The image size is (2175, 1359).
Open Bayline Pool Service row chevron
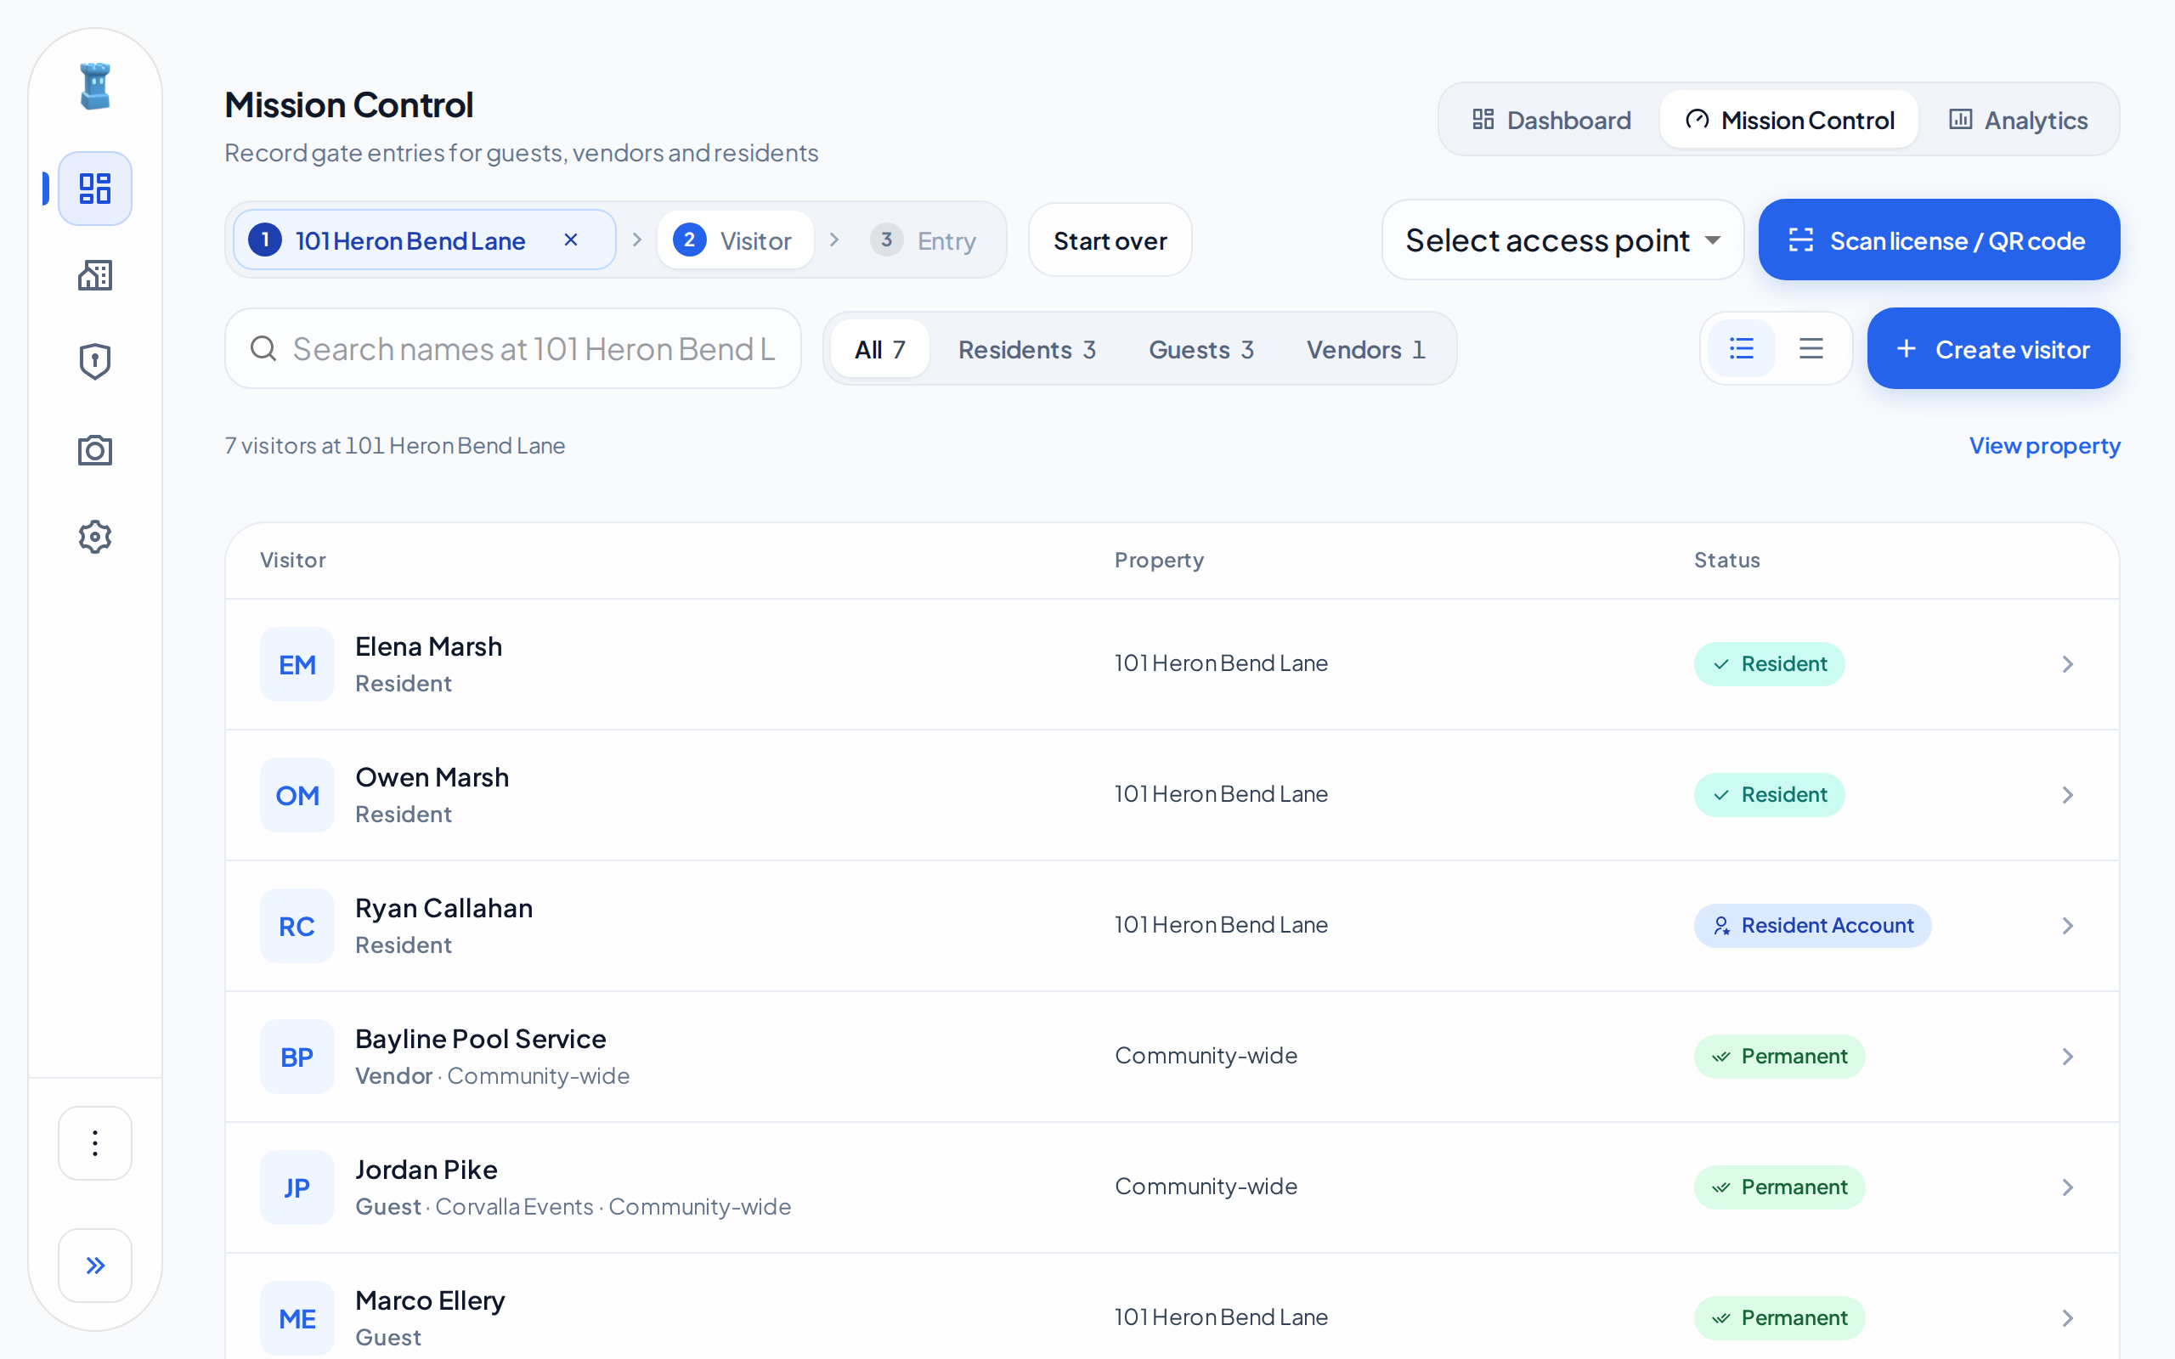point(2067,1057)
